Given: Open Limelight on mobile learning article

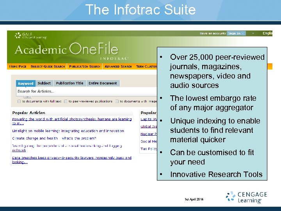Looking at the screenshot, I should (68, 131).
